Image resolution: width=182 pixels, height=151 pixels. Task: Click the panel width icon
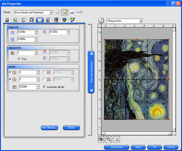pyautogui.click(x=13, y=33)
